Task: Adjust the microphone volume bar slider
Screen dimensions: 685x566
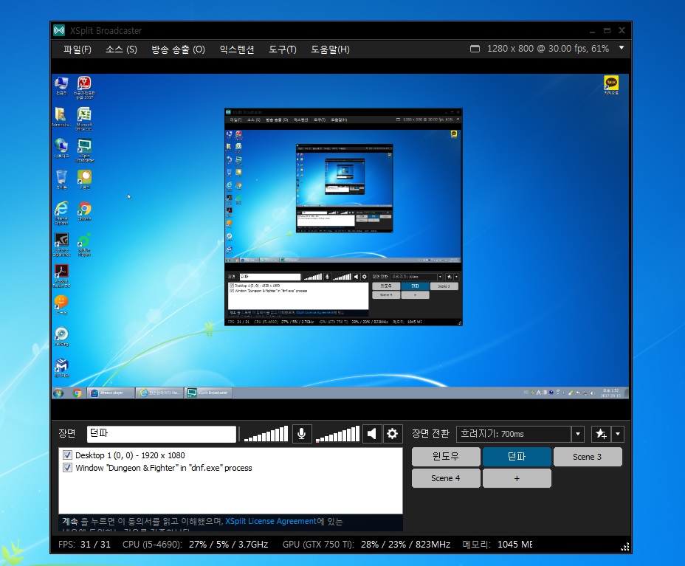Action: point(266,434)
